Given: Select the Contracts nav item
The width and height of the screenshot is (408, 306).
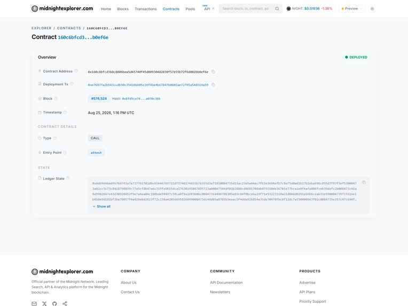Looking at the screenshot, I should click(x=171, y=9).
